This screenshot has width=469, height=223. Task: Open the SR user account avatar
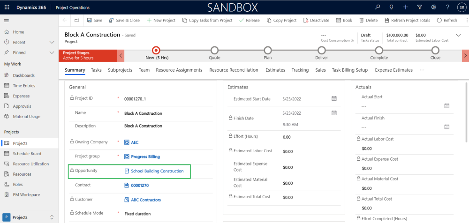pos(461,8)
